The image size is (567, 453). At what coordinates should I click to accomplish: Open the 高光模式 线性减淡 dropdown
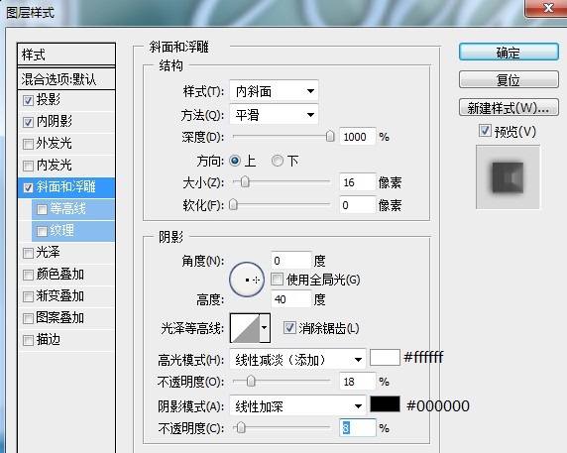297,360
